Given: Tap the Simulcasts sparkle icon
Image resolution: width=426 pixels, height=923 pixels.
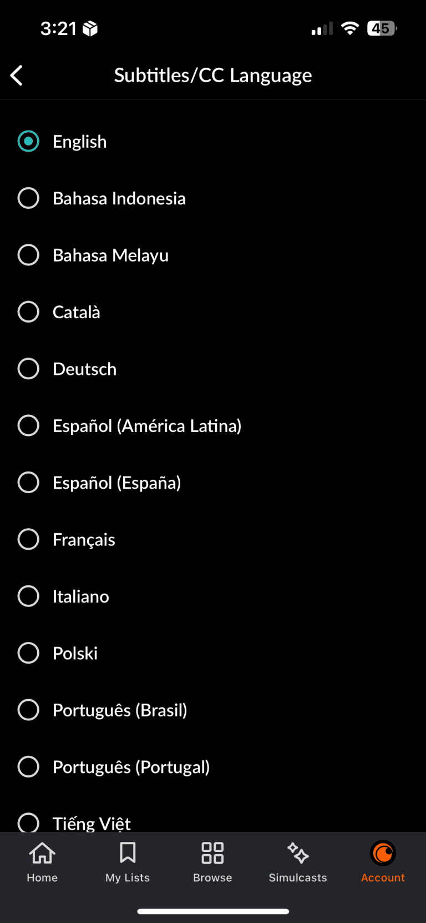Looking at the screenshot, I should coord(298,852).
